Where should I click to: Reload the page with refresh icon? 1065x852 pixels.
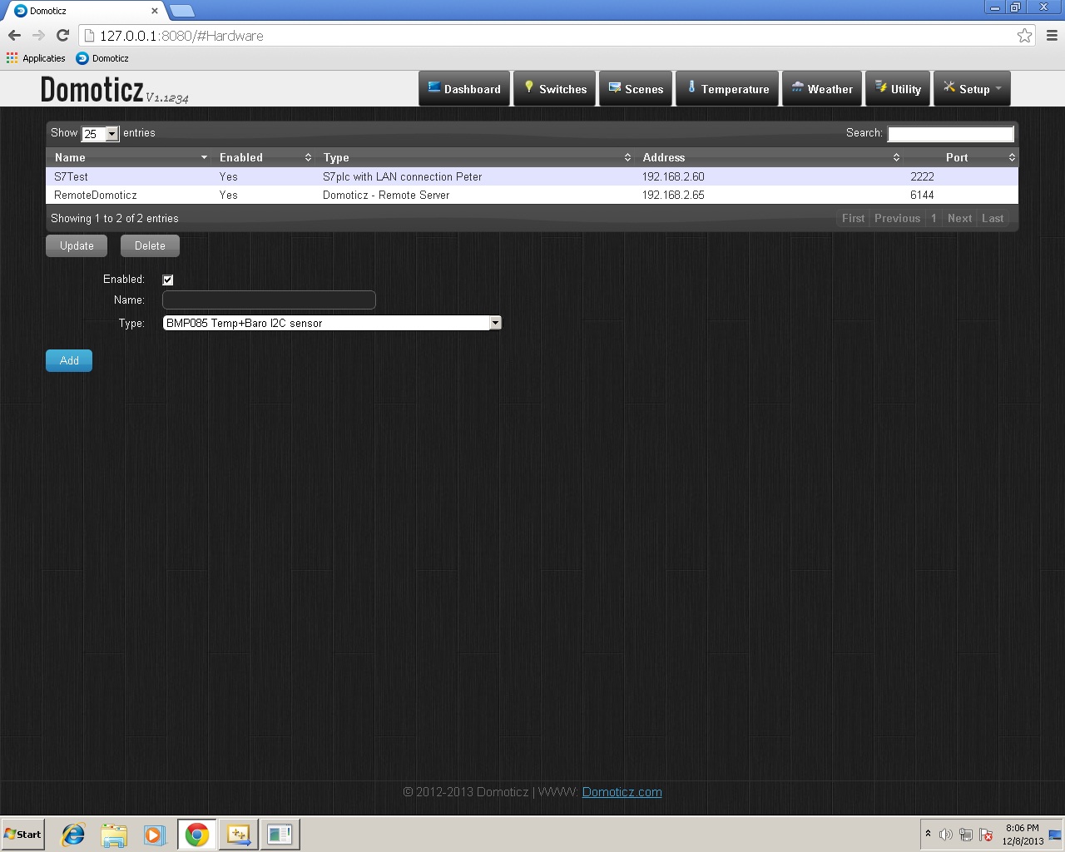[x=62, y=35]
